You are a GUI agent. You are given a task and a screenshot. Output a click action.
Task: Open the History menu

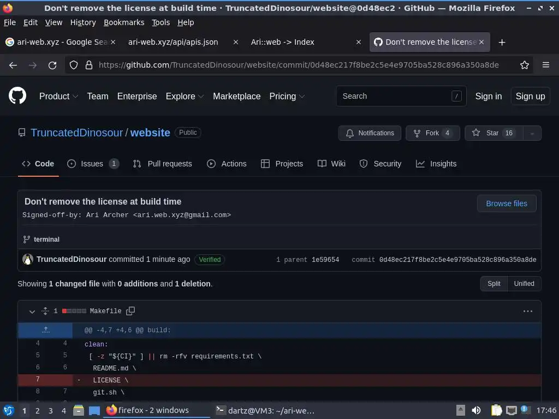[x=83, y=22]
